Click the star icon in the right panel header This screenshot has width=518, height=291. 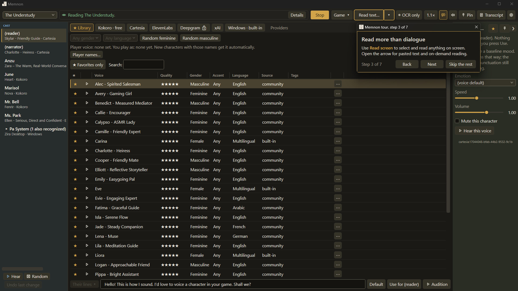click(493, 29)
